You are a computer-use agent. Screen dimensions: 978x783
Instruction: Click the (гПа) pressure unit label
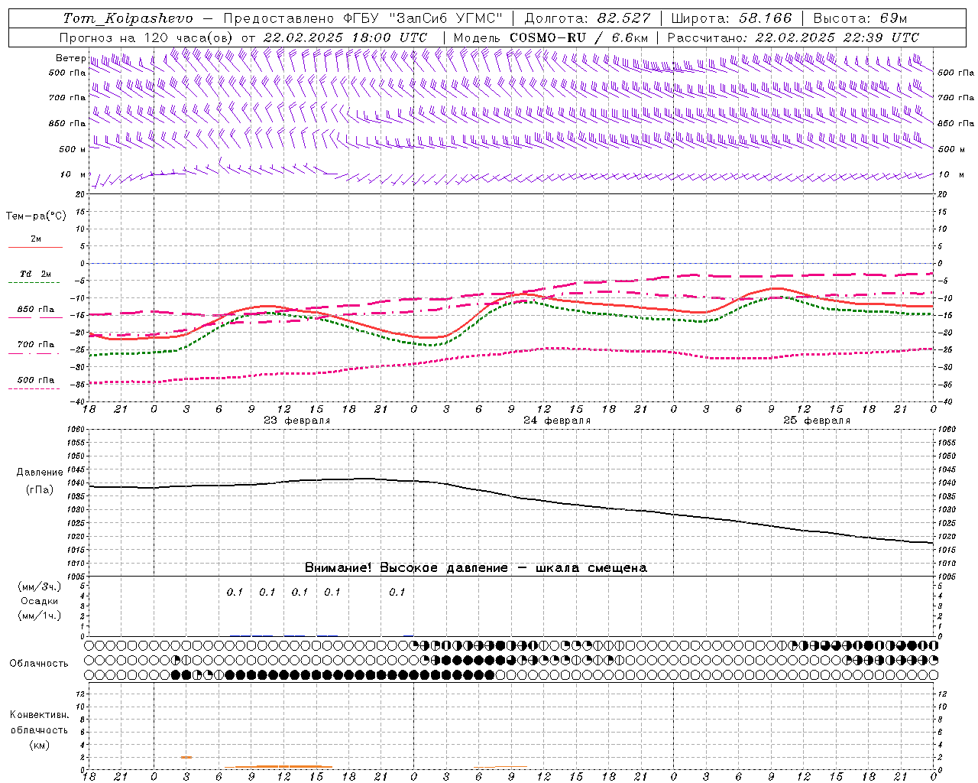click(39, 489)
